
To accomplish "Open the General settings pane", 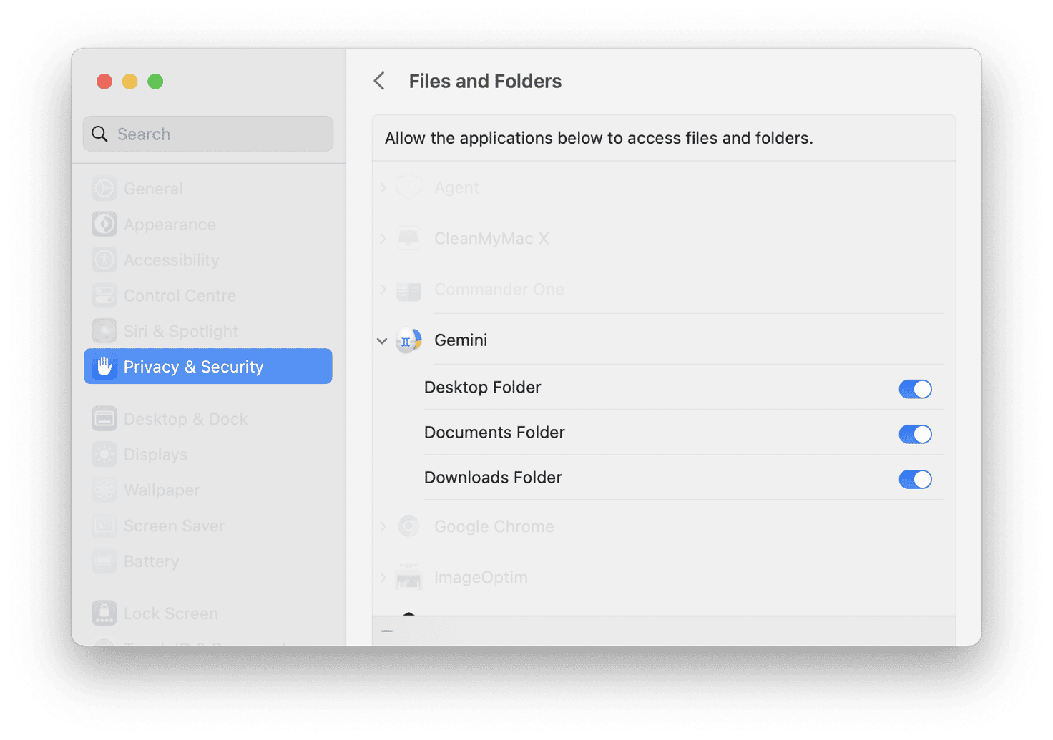I will pos(208,189).
